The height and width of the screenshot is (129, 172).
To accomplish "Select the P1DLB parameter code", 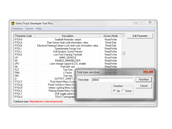I will [x=19, y=46].
